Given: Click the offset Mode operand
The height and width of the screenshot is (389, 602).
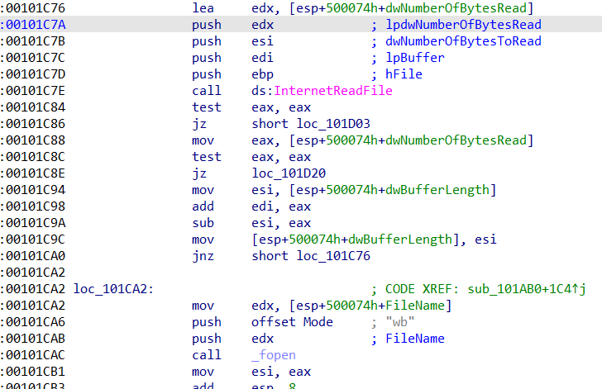Looking at the screenshot, I should (292, 322).
